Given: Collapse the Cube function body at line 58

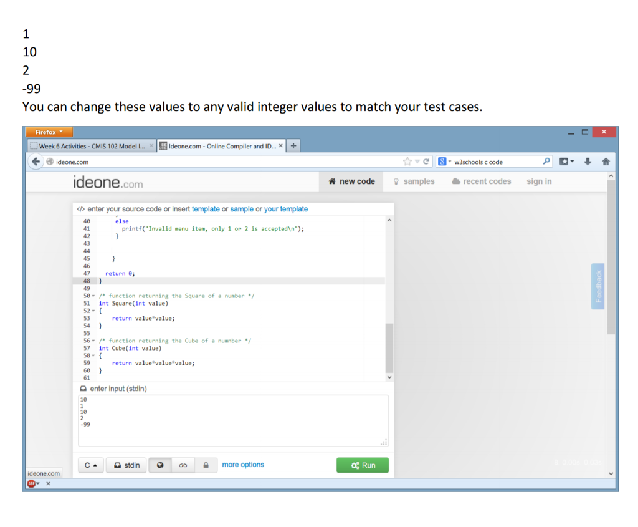Looking at the screenshot, I should point(93,355).
